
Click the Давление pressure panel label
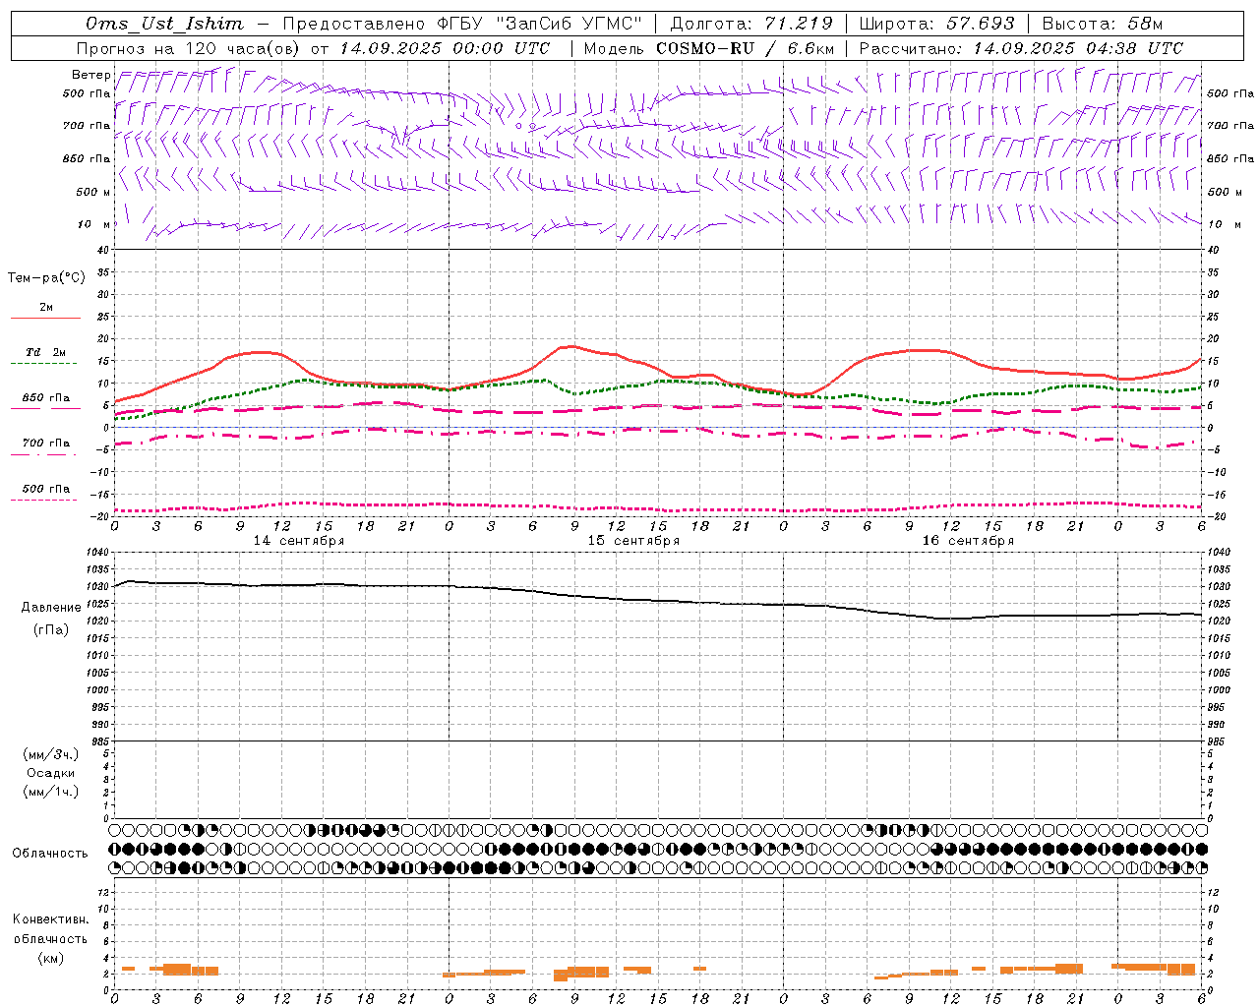pyautogui.click(x=51, y=608)
